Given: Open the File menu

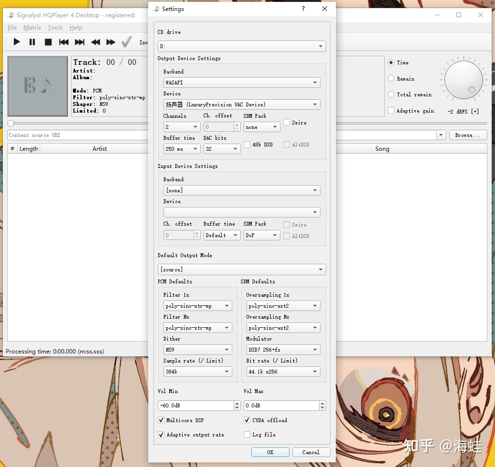Looking at the screenshot, I should click(x=12, y=28).
